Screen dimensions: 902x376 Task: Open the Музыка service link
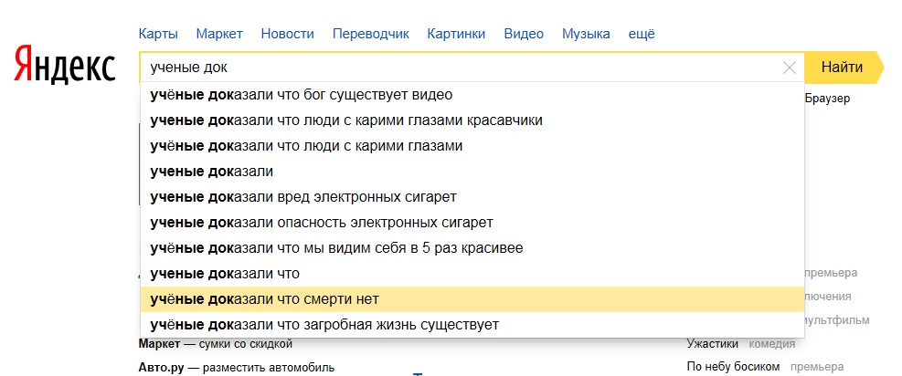tap(586, 34)
